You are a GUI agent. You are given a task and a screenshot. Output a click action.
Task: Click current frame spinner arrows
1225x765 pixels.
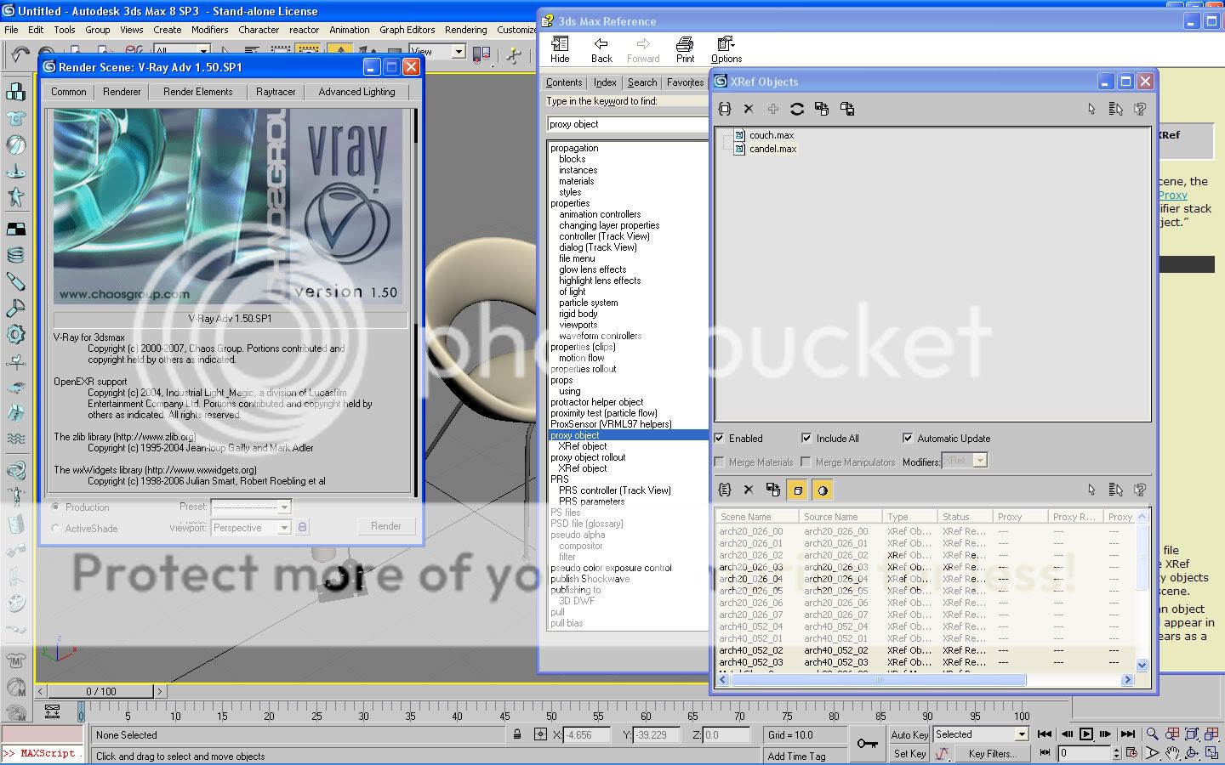pos(1116,753)
